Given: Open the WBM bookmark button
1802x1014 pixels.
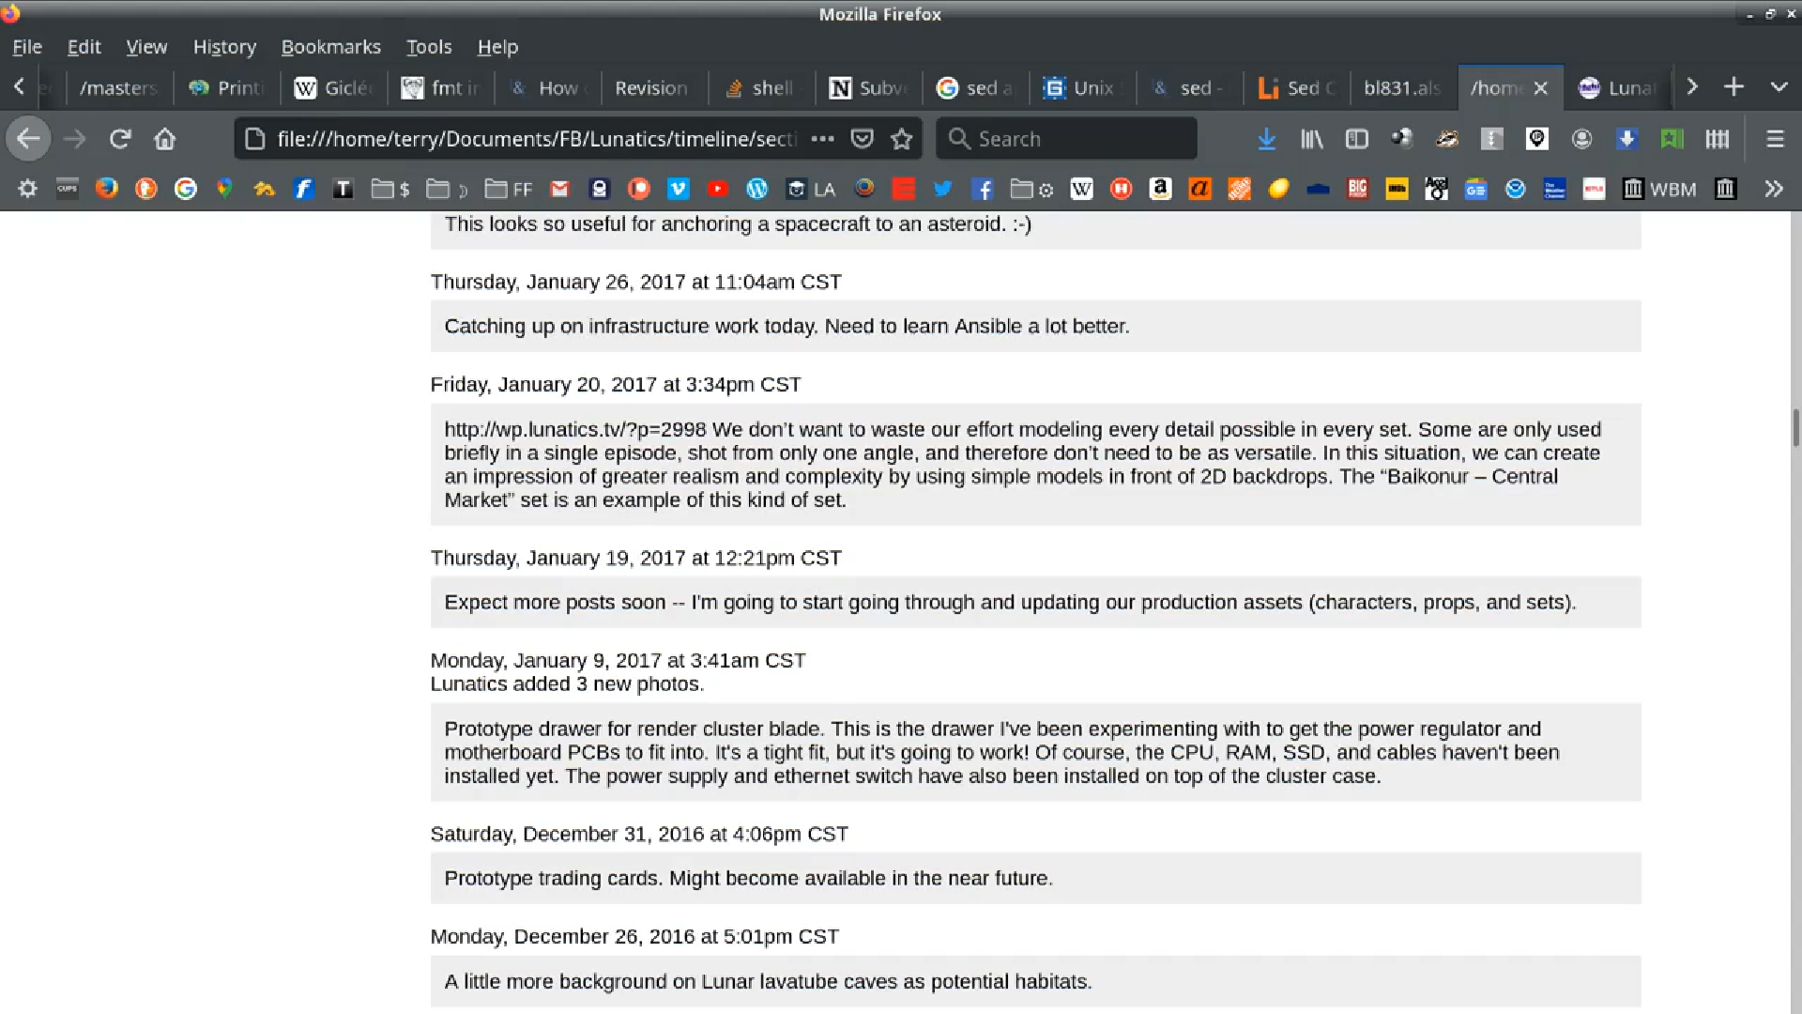Looking at the screenshot, I should point(1659,189).
